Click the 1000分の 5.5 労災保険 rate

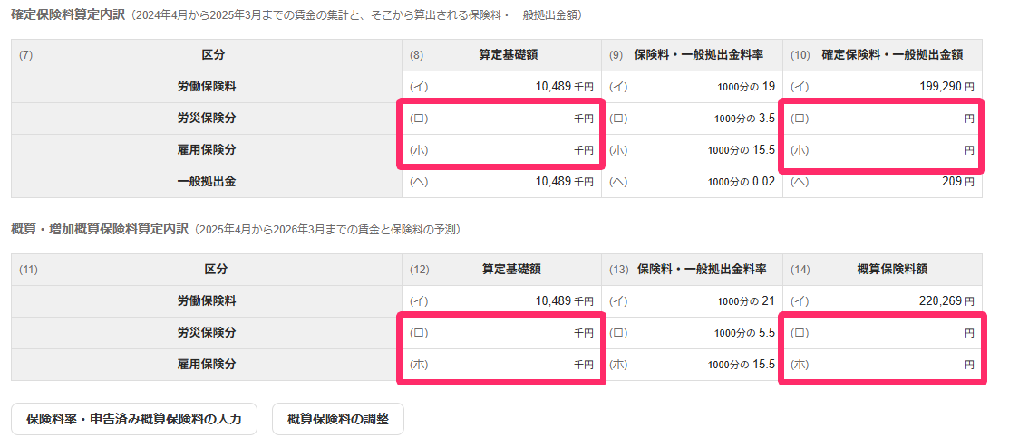click(744, 333)
